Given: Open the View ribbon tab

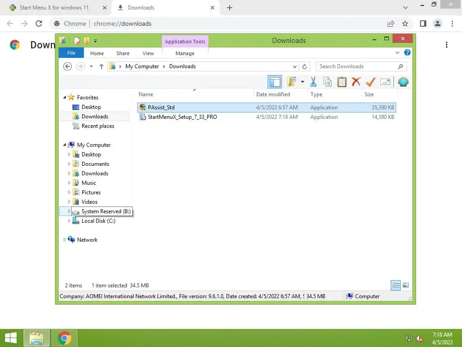Looking at the screenshot, I should click(148, 53).
